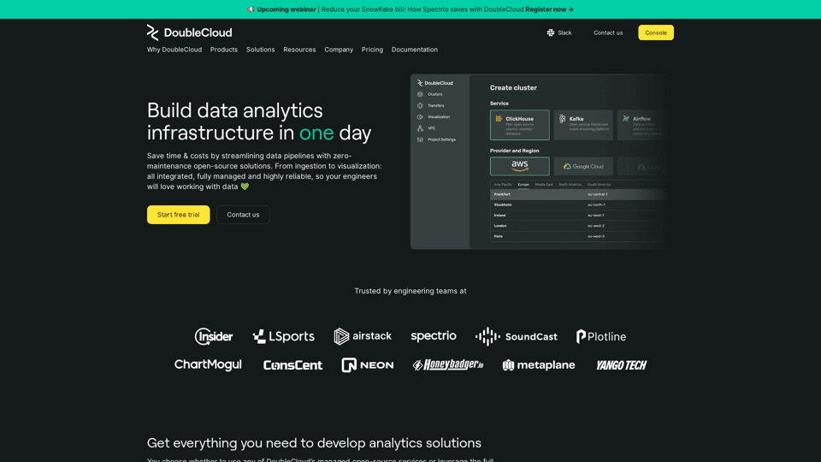Click Contact us in the header
Image resolution: width=821 pixels, height=462 pixels.
[608, 33]
